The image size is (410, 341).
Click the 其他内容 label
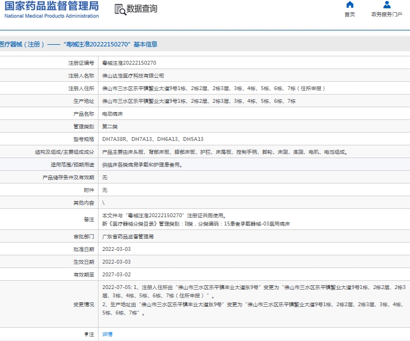(x=84, y=203)
